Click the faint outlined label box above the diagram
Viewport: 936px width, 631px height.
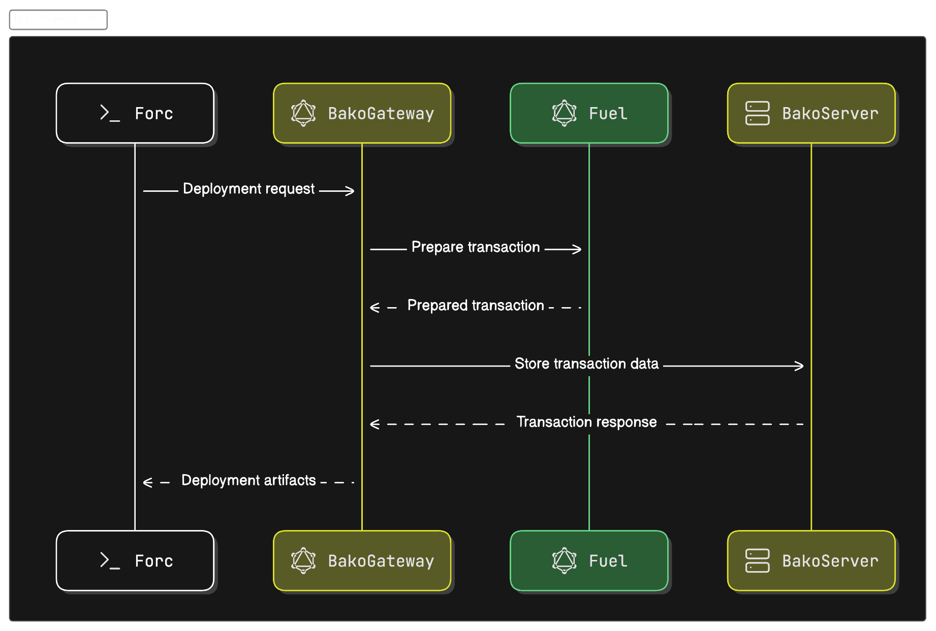click(x=58, y=20)
